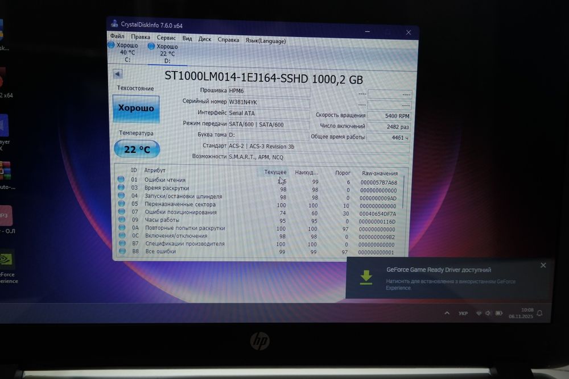Click the power-on count value 2482 раз
This screenshot has height=379, width=569.
click(389, 127)
